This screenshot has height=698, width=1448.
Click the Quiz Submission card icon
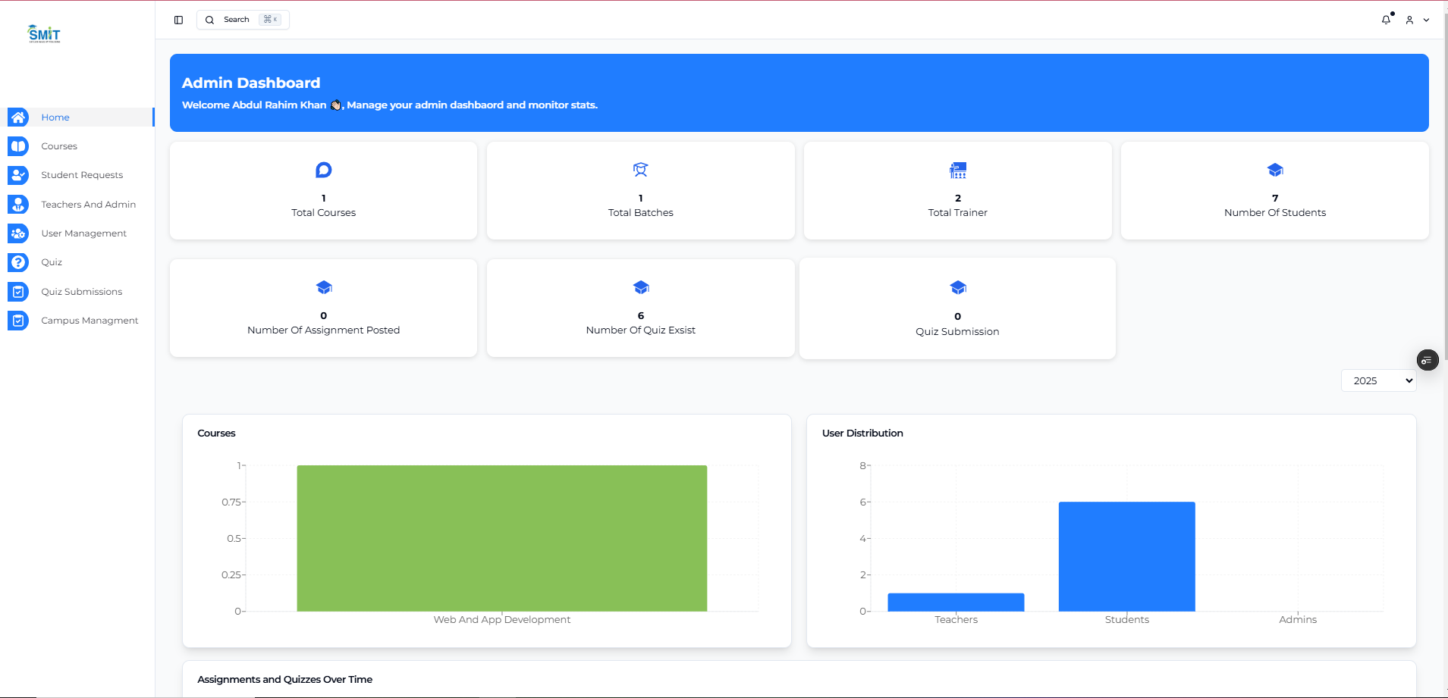pyautogui.click(x=958, y=287)
